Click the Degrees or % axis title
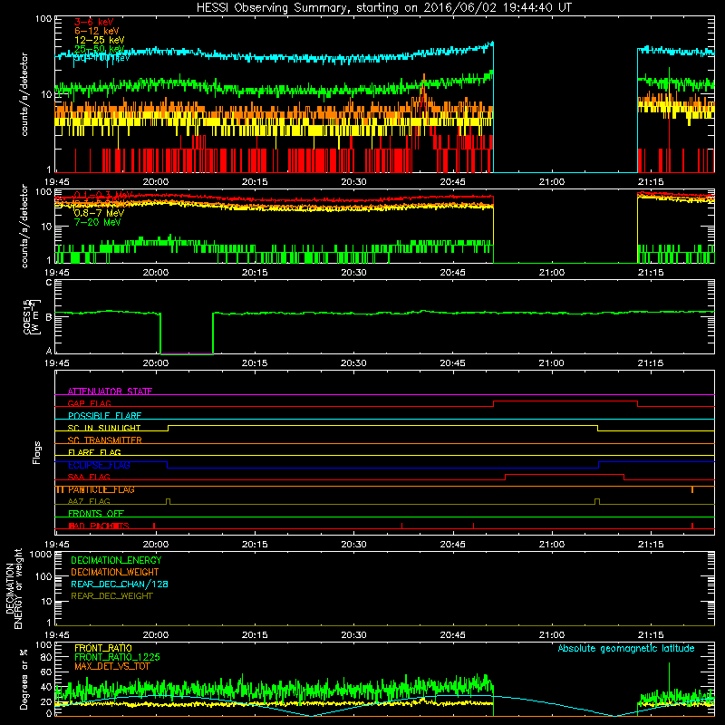Viewport: 725px width, 725px height. tap(24, 679)
